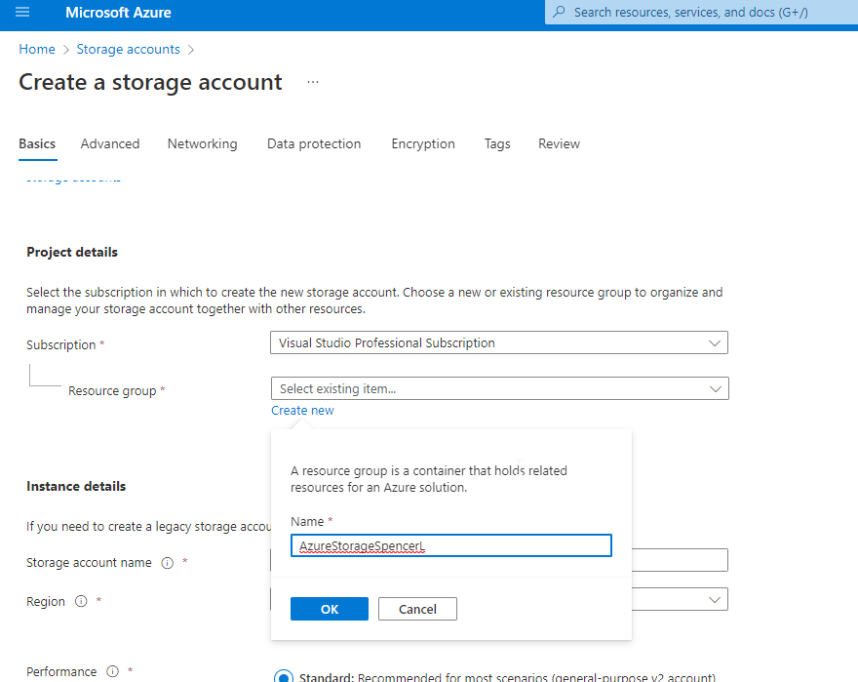Focus the resource group Name field
The image size is (858, 682).
coord(450,545)
